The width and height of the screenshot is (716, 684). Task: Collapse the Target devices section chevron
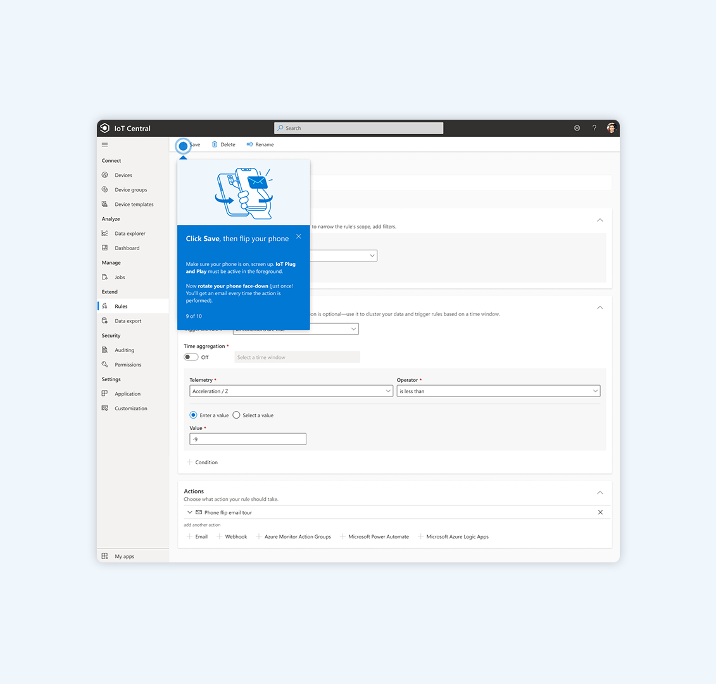(600, 220)
